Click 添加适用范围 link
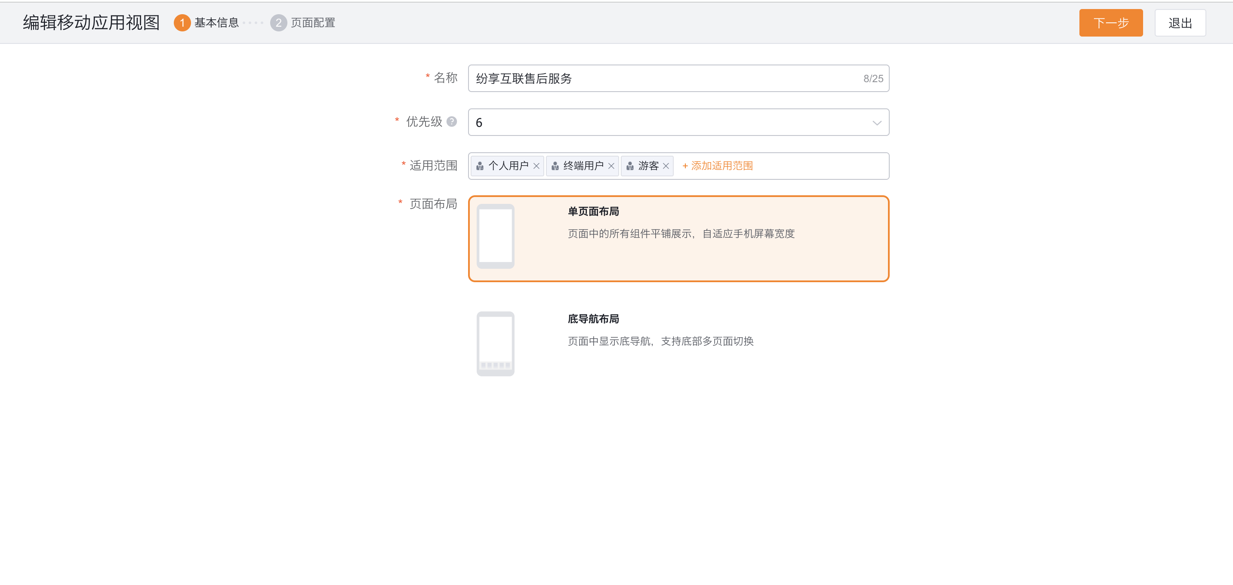Screen dimensions: 1233x585 [717, 166]
